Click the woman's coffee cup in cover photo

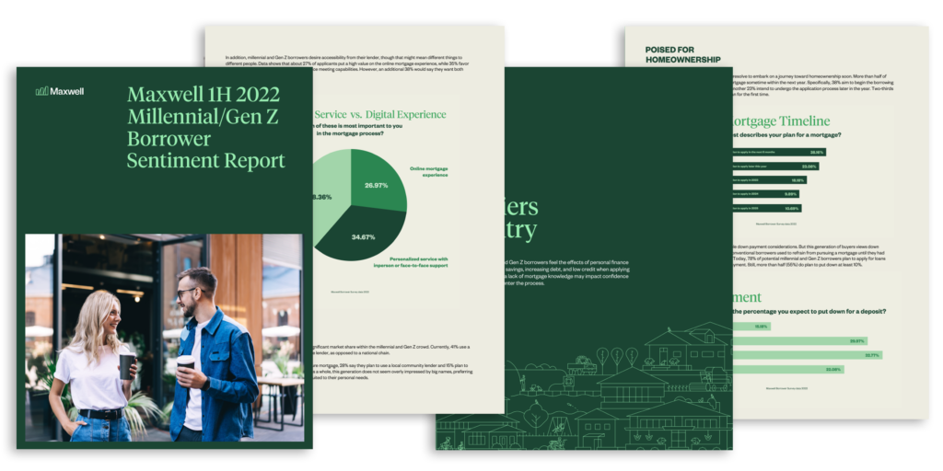(126, 366)
